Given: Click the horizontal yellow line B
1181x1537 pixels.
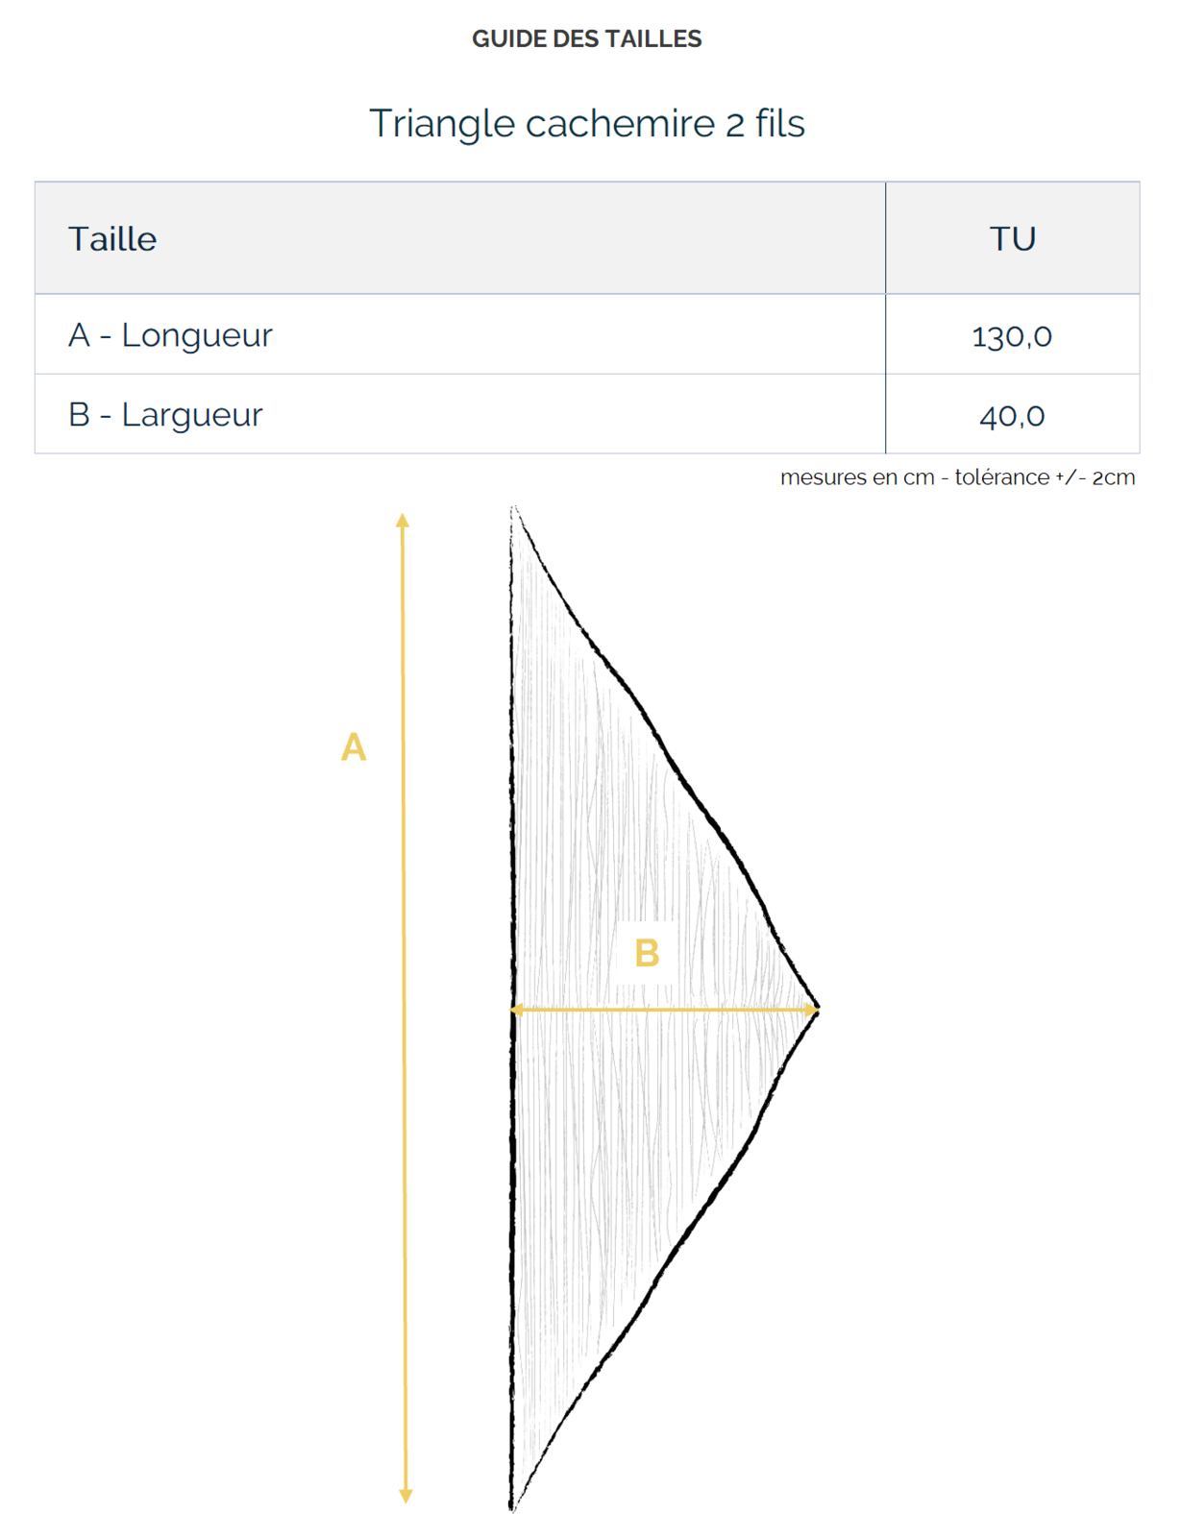Looking at the screenshot, I should pyautogui.click(x=665, y=1010).
